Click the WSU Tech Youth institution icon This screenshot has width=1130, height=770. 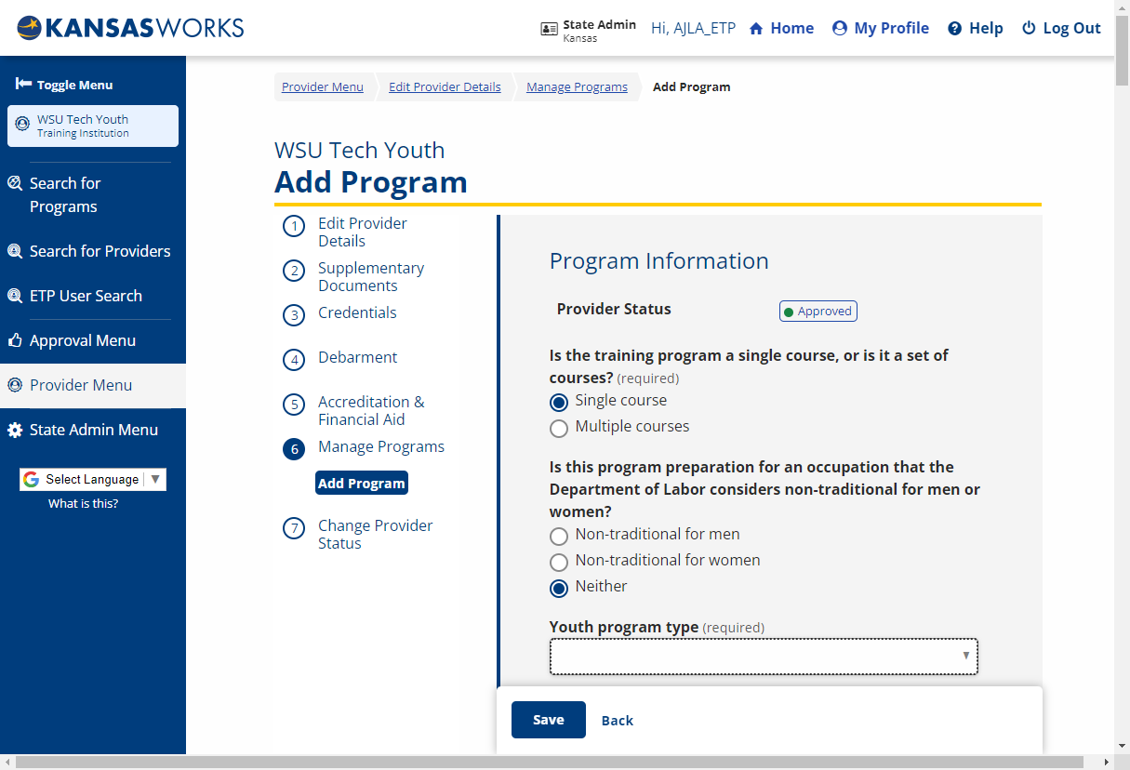coord(22,124)
